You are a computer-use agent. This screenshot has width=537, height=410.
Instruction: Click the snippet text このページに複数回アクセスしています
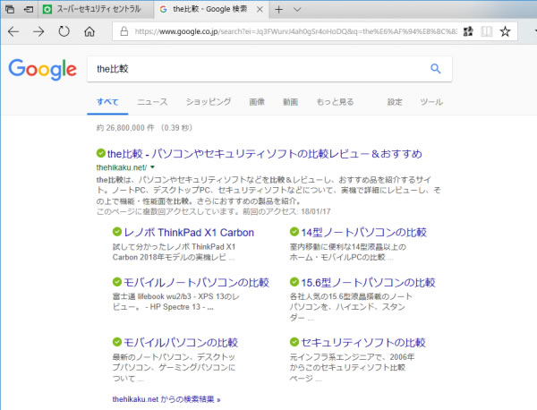point(167,211)
